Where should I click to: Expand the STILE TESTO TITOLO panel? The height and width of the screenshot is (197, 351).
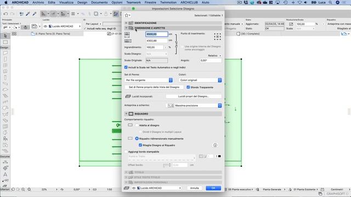coord(126,177)
